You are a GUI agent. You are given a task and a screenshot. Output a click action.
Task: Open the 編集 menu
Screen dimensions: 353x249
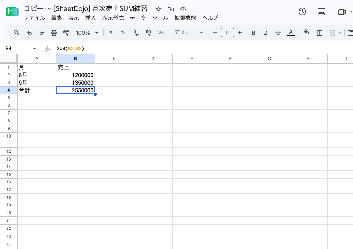pos(56,18)
